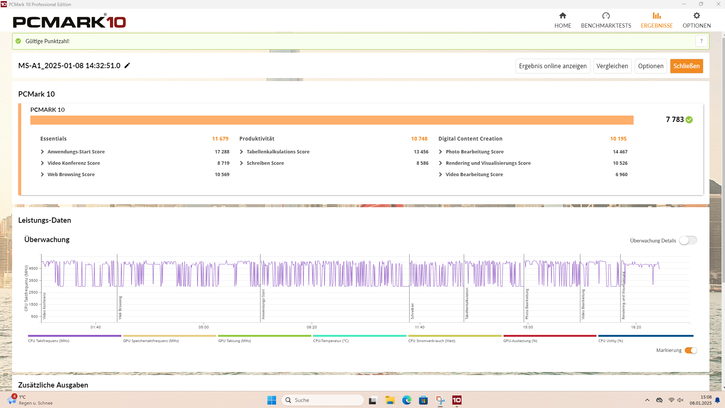725x408 pixels.
Task: Click the Anwendungs-Start chart marker
Action: coord(264,305)
